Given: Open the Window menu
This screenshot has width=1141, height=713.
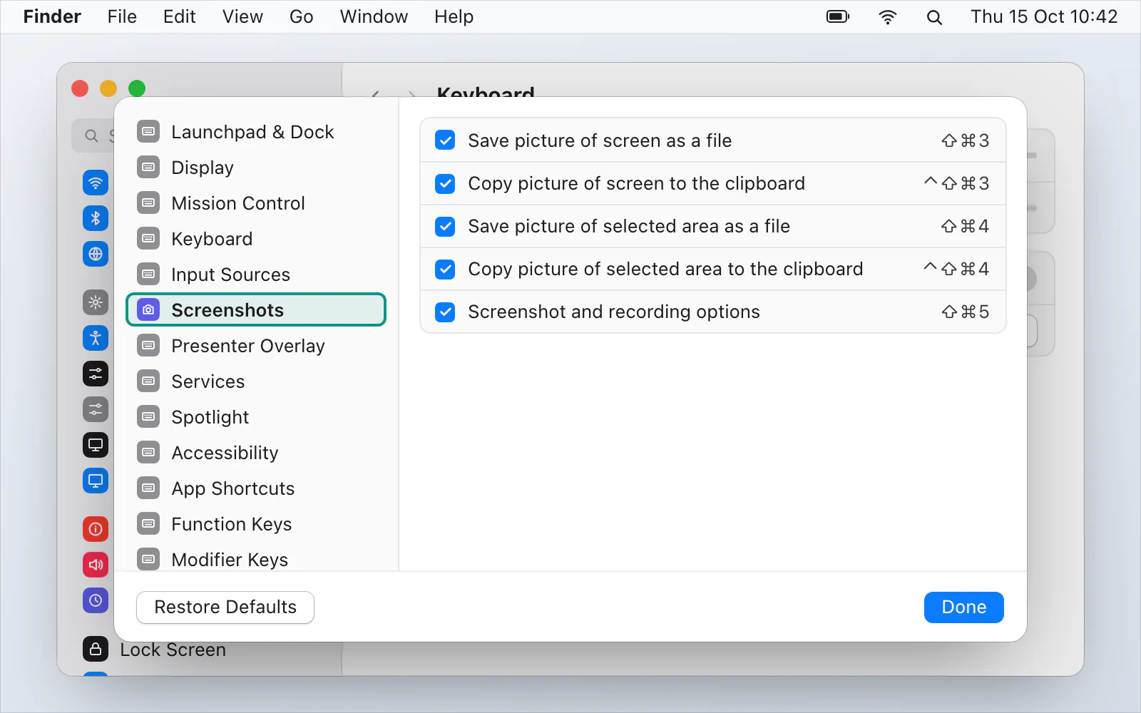Looking at the screenshot, I should coord(374,16).
